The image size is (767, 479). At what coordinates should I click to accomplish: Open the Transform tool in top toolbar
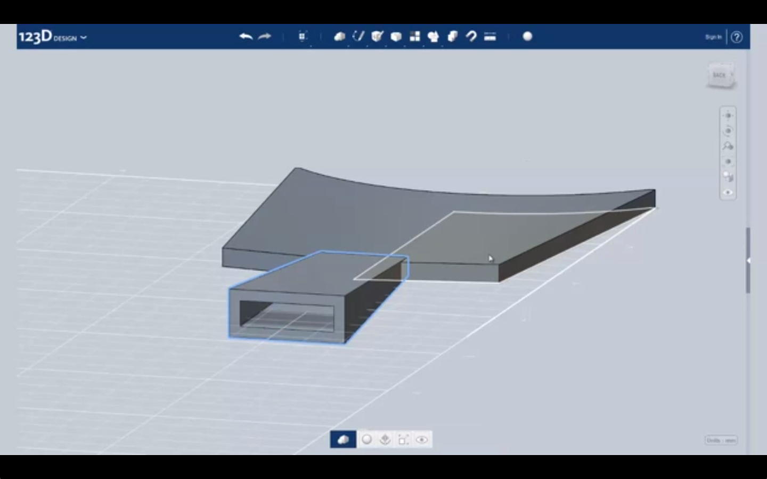point(303,36)
